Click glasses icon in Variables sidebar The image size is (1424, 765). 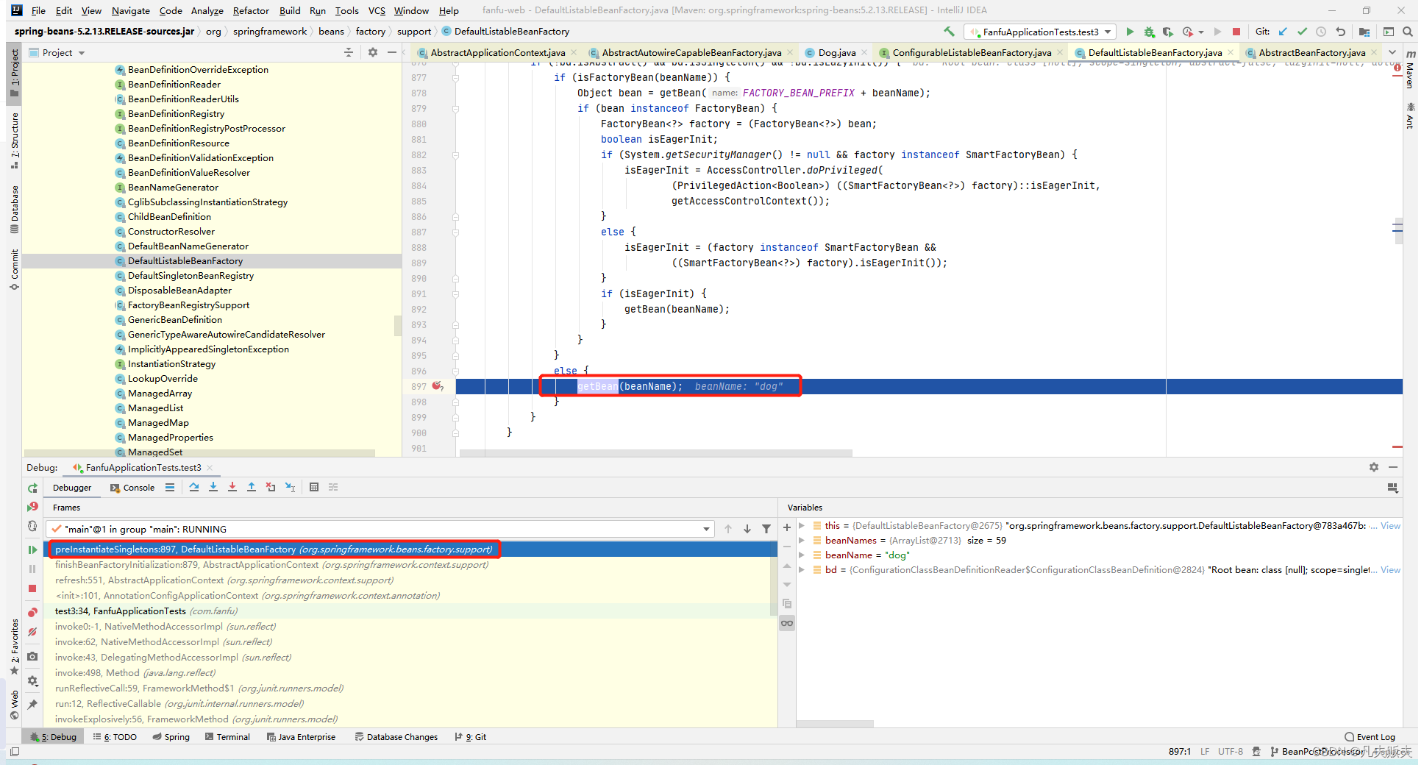tap(787, 623)
